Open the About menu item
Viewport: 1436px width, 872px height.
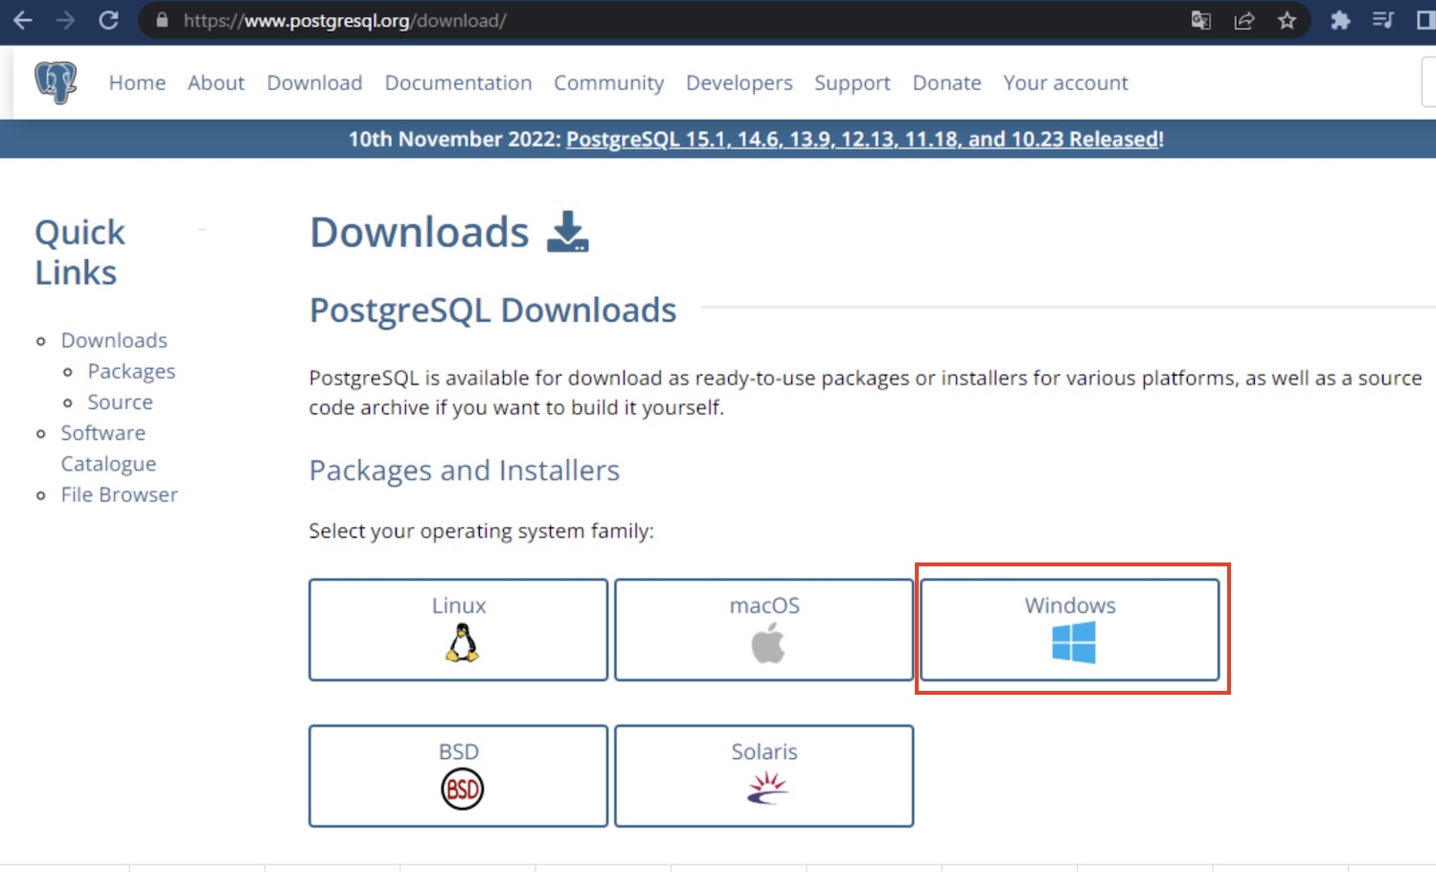(216, 82)
